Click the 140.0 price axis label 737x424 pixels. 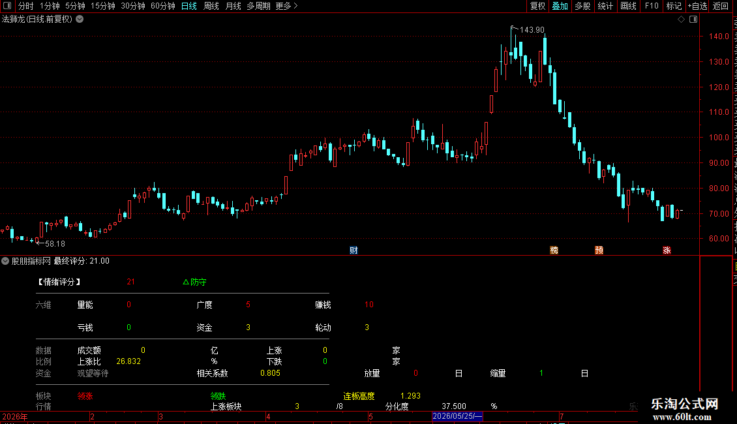[719, 36]
